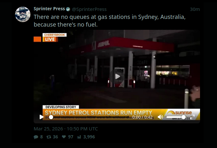Seek using the video progress slider handle
The image size is (217, 148).
click(51, 117)
